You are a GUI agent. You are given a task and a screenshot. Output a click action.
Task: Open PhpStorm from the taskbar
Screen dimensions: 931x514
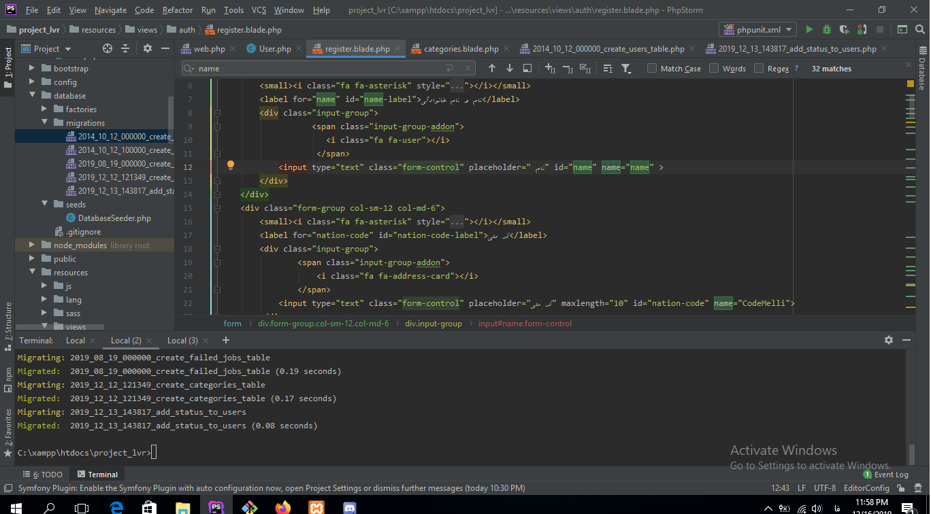[x=216, y=507]
